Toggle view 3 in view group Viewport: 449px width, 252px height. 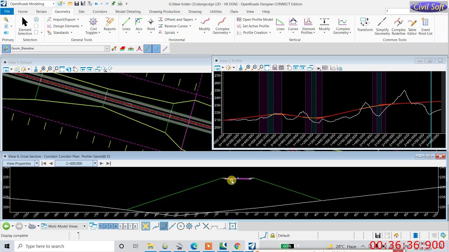110,226
